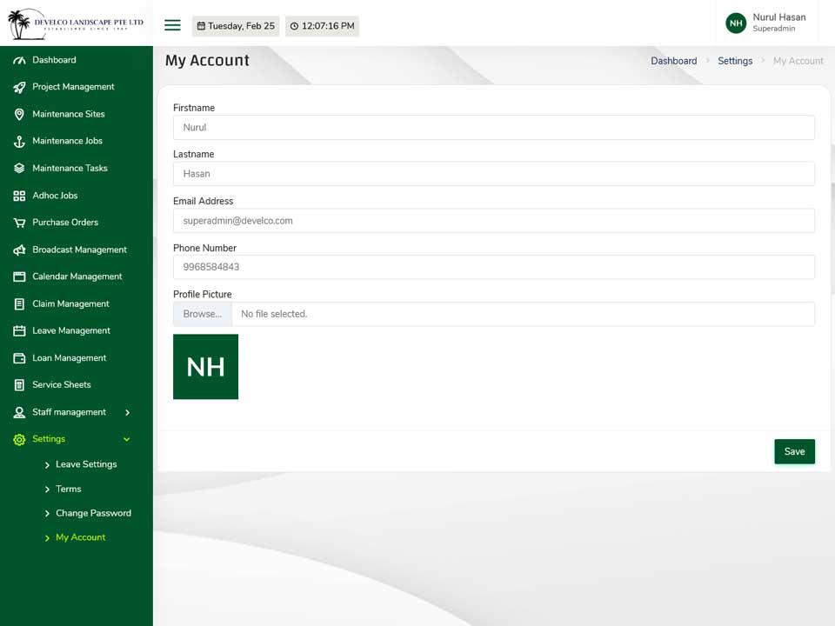
Task: Go to Change Password page
Action: (93, 513)
